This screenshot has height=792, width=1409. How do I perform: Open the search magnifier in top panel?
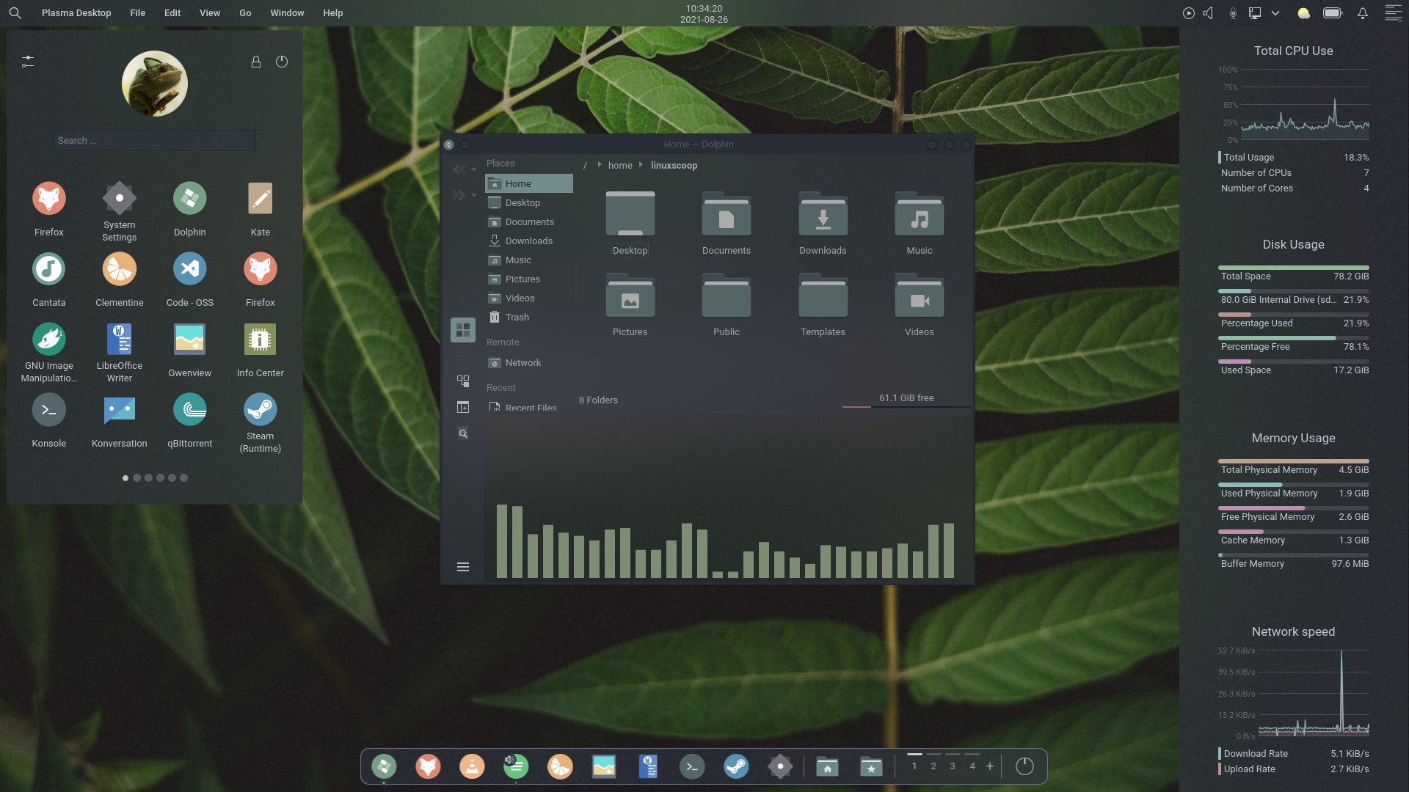[15, 13]
